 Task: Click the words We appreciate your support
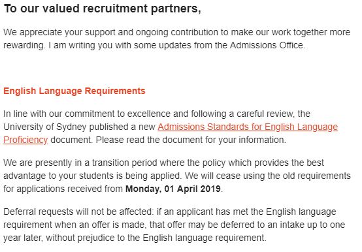[59, 32]
